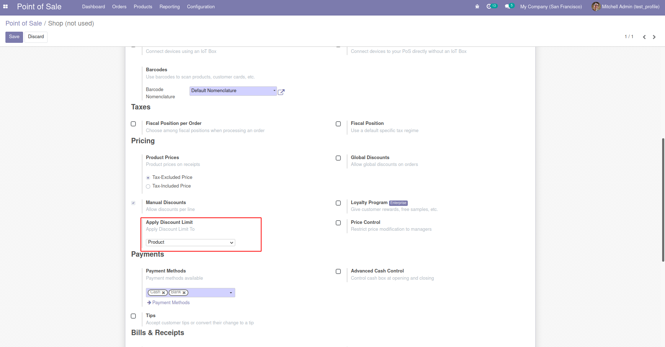Viewport: 665px width, 347px height.
Task: Enable the Tips checkbox
Action: (133, 316)
